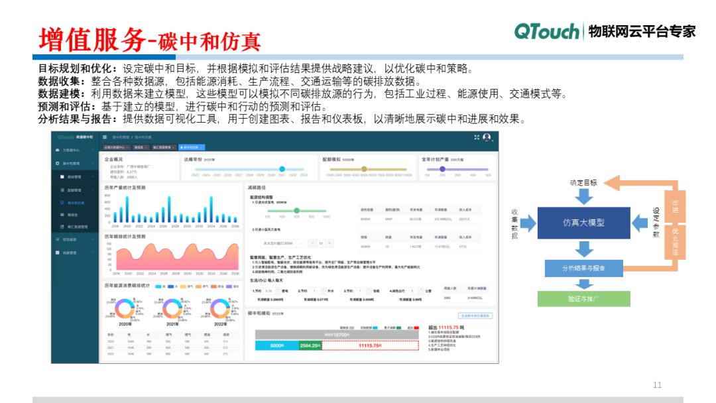
Task: Open 碳汇数据管理 in the sidebar menu
Action: pos(78,227)
